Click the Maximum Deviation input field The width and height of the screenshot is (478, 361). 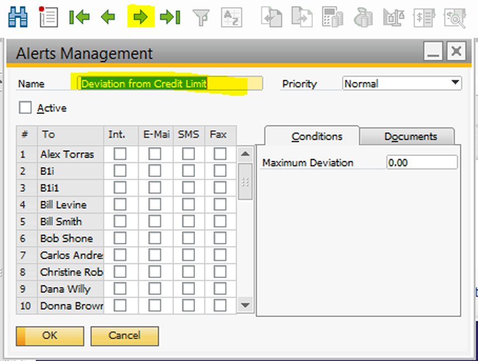click(422, 162)
